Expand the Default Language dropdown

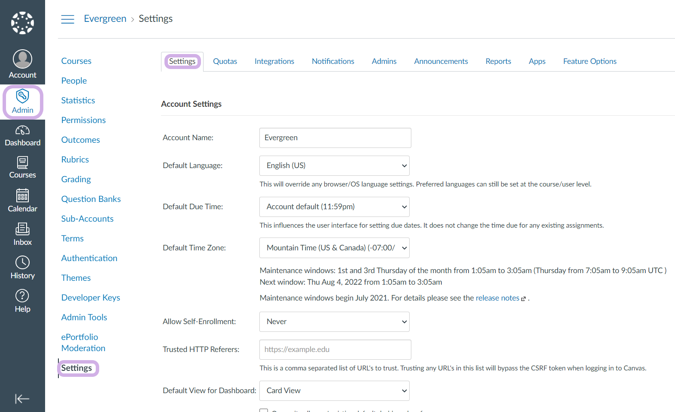tap(334, 165)
